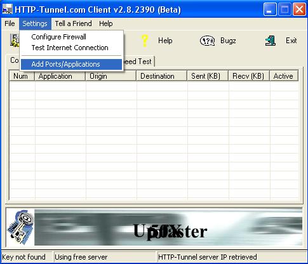Click the yellow question mark Help icon
This screenshot has width=308, height=264.
[145, 41]
